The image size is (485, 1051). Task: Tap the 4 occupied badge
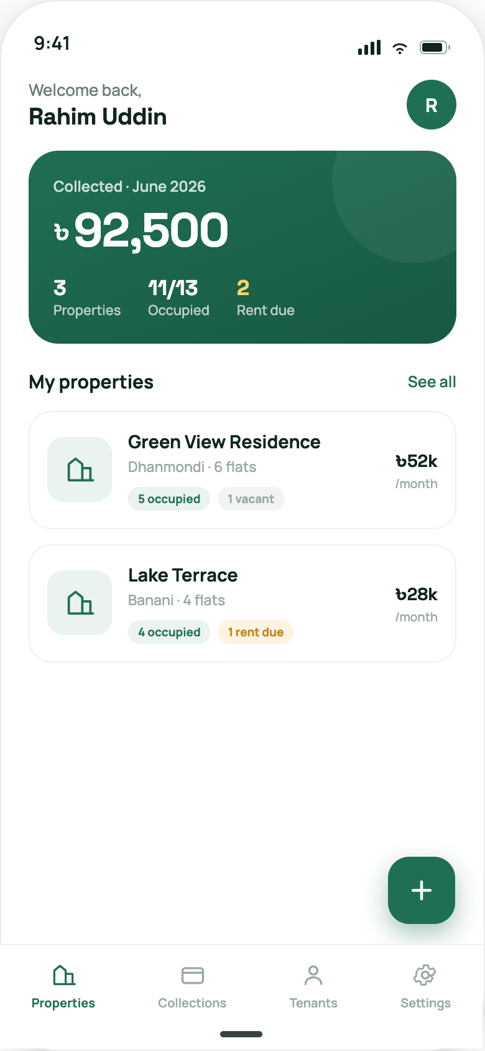point(169,632)
